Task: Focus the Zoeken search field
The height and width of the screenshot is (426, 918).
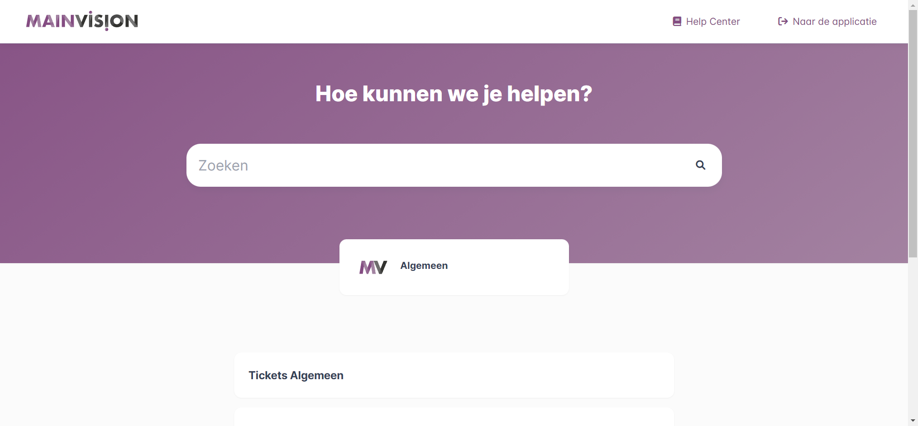Action: point(440,165)
